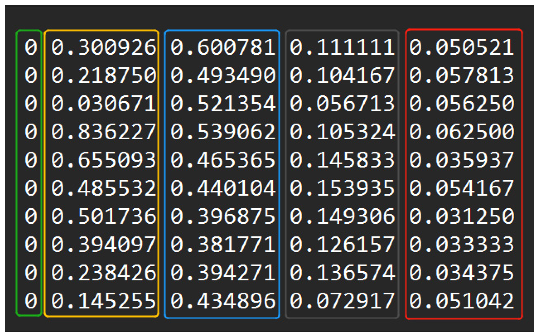Screen dimensions: 538x336
Task: Click the value 0.062500
Action: pyautogui.click(x=461, y=132)
